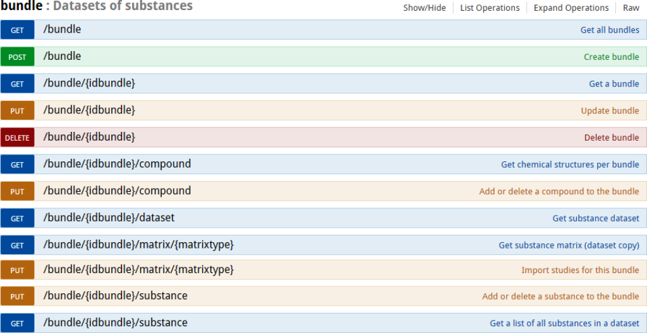Image resolution: width=647 pixels, height=333 pixels.
Task: Click the GET badge for /bundle/{idbundle}/dataset
Action: coord(17,218)
